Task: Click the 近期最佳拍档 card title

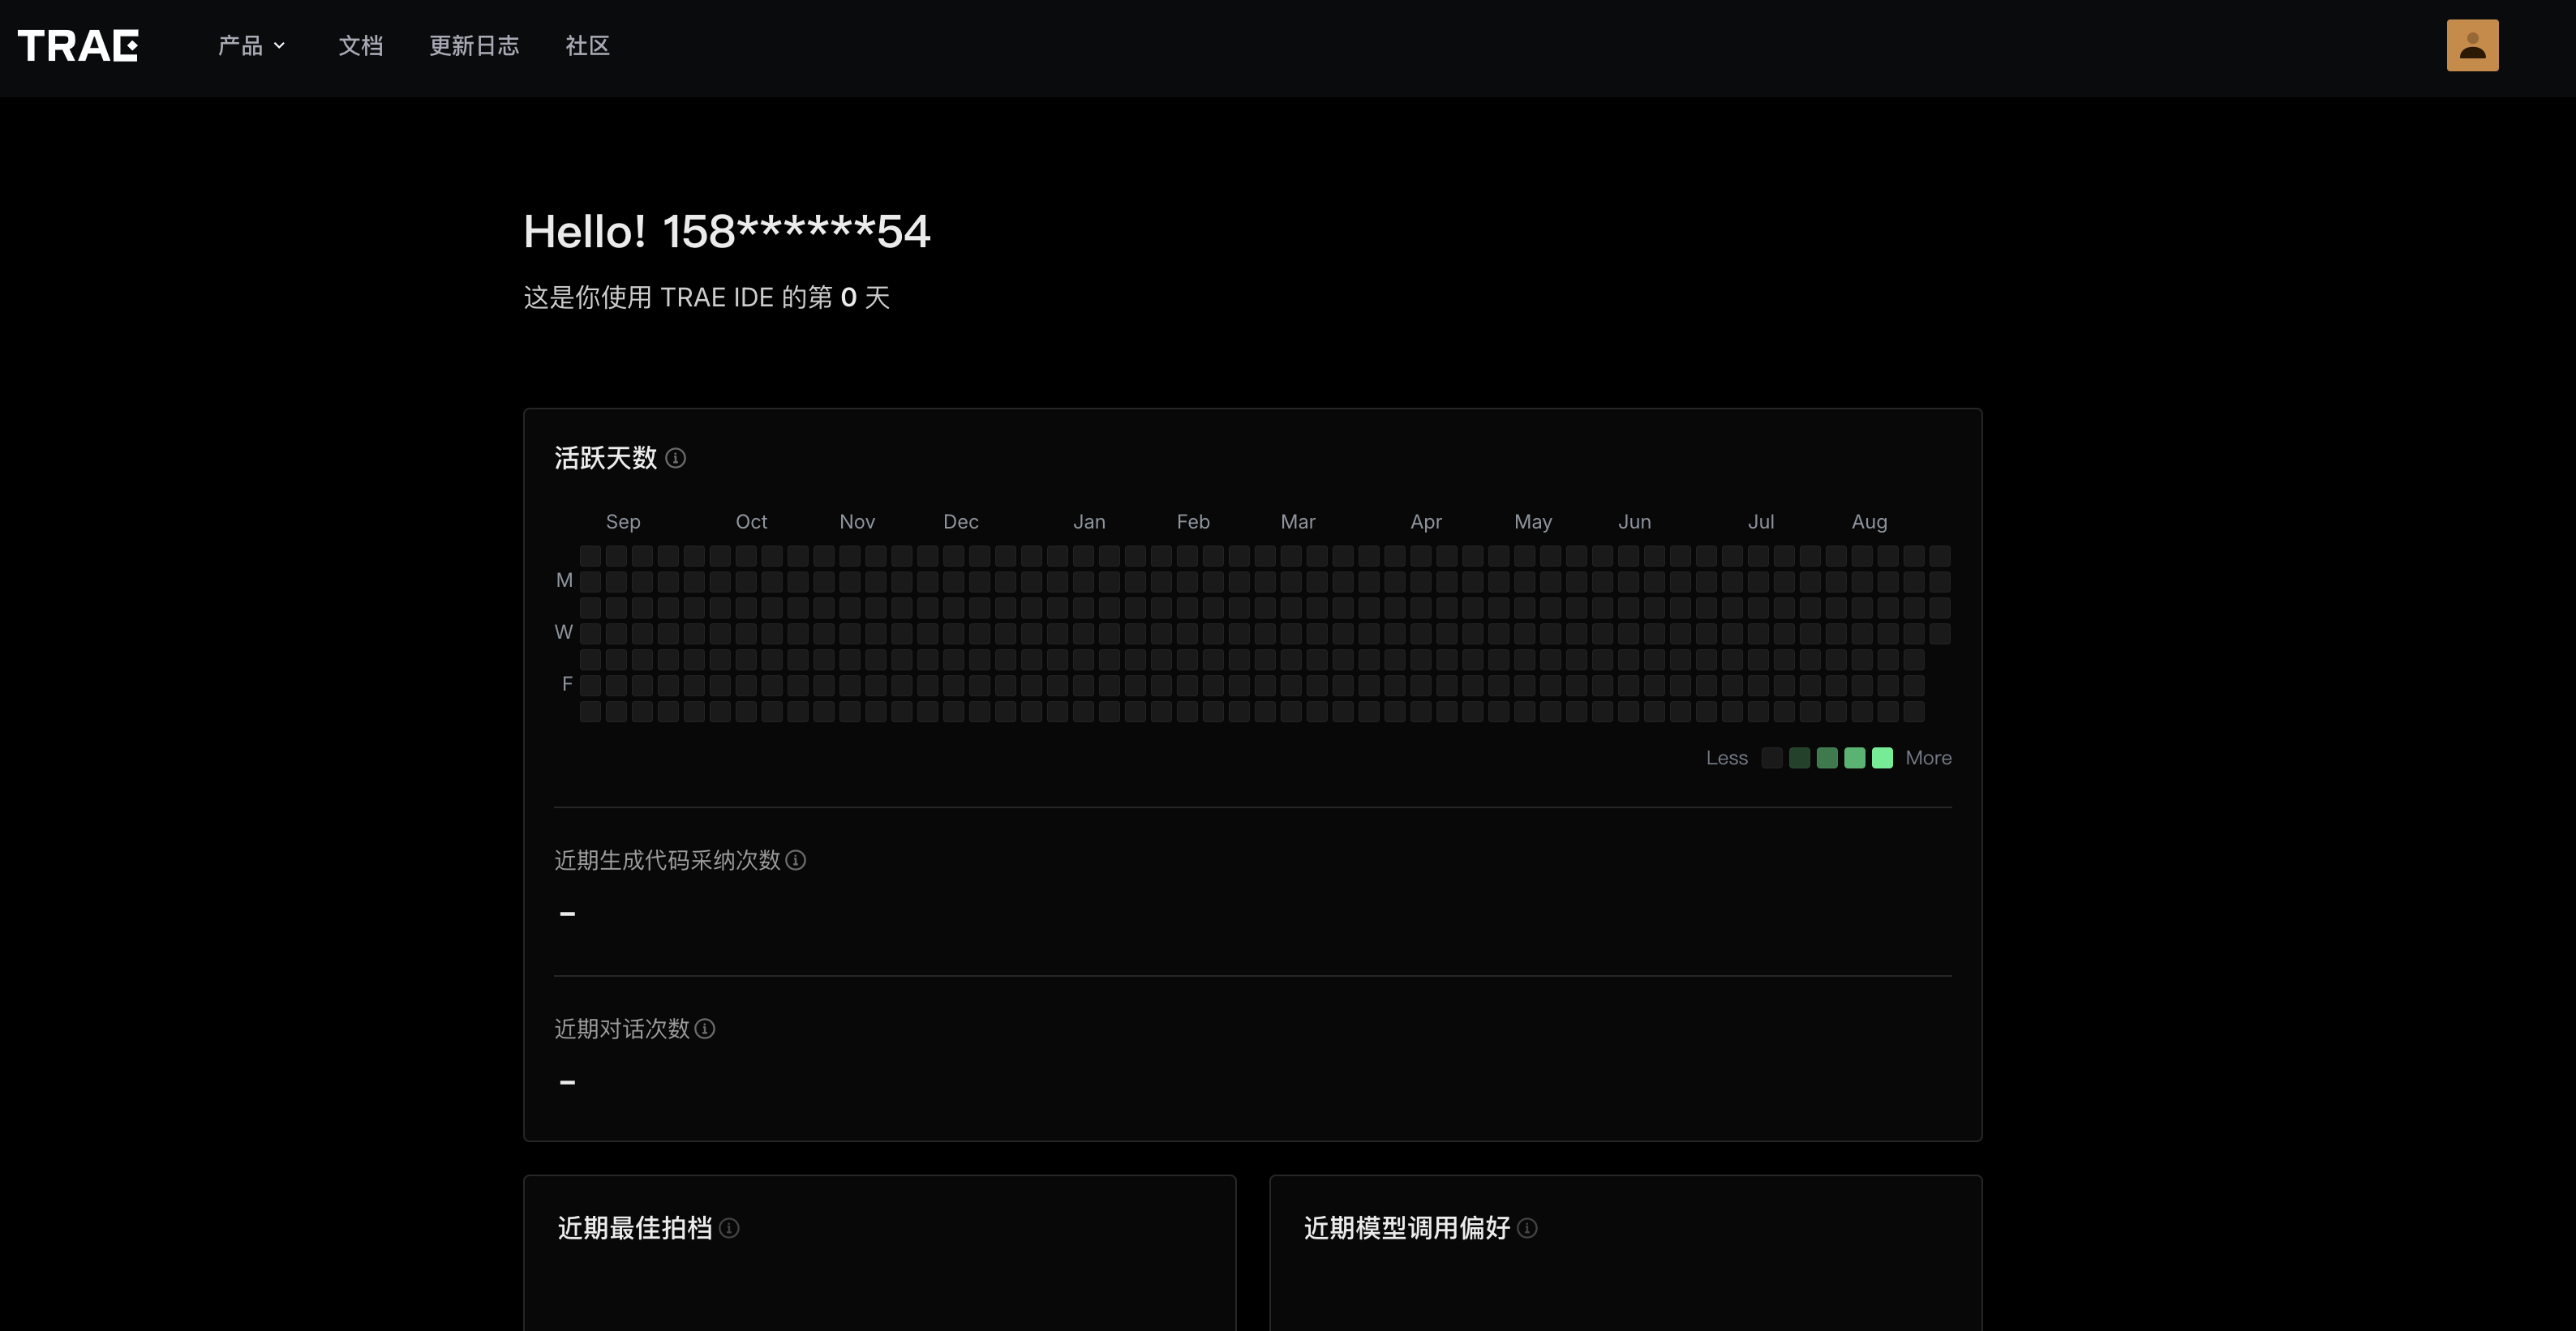Action: [x=635, y=1228]
